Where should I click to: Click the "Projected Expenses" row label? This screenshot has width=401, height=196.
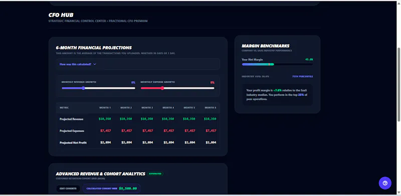72,130
